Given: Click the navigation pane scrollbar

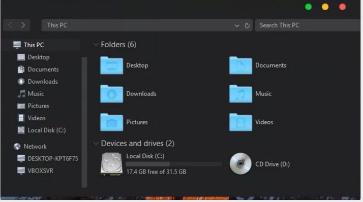Looking at the screenshot, I should 84,122.
